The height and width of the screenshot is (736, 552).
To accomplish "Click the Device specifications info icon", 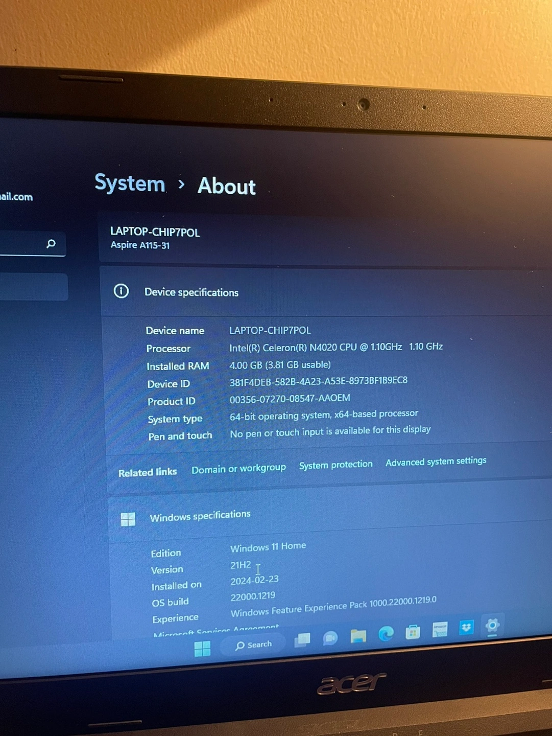I will coord(121,291).
